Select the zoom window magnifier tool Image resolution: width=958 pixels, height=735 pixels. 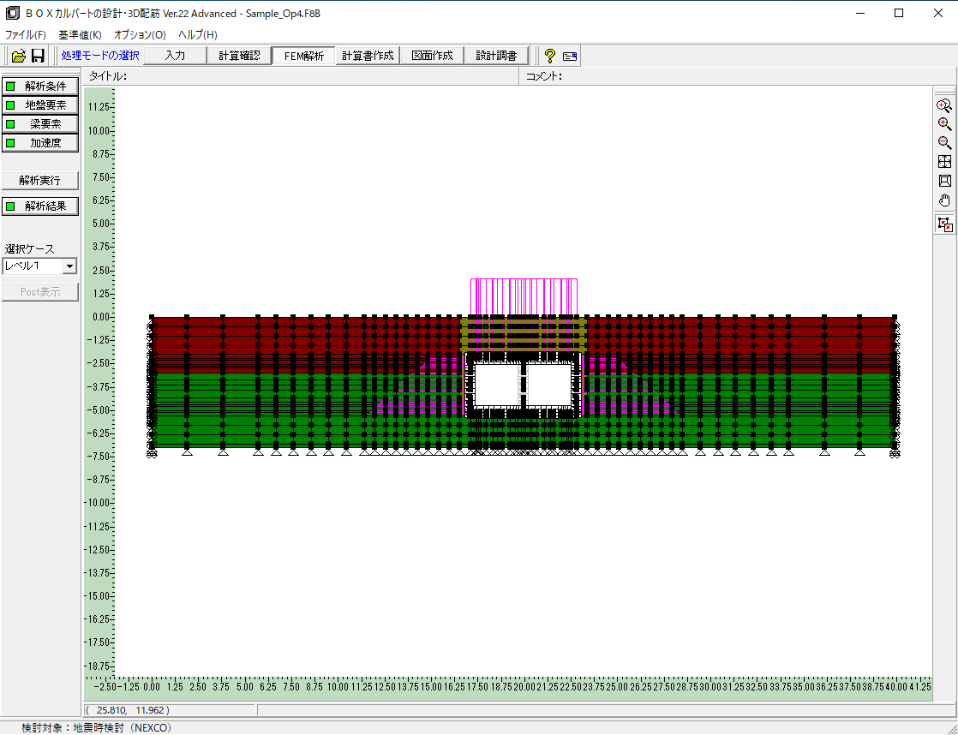pos(944,105)
